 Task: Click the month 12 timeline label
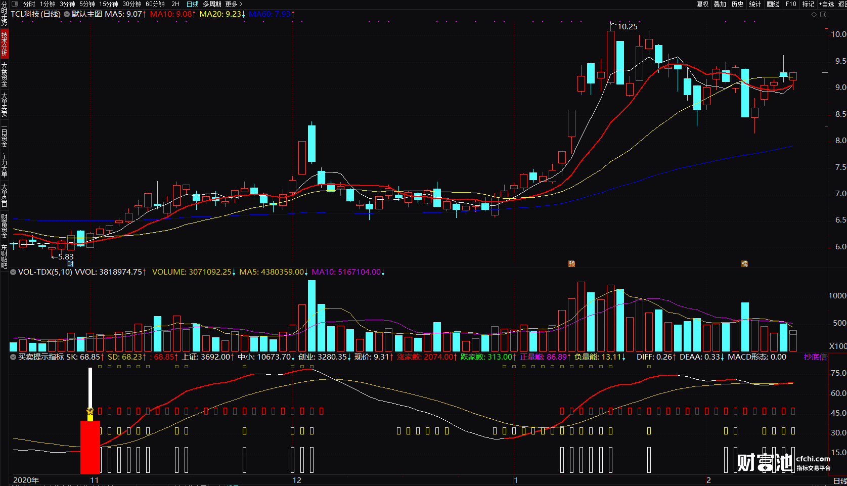[297, 480]
